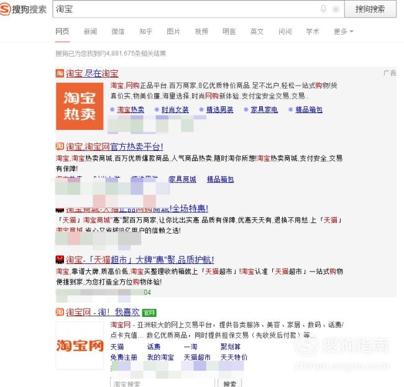404x387 pixels.
Task: Select the 网页 tab
Action: pos(62,32)
